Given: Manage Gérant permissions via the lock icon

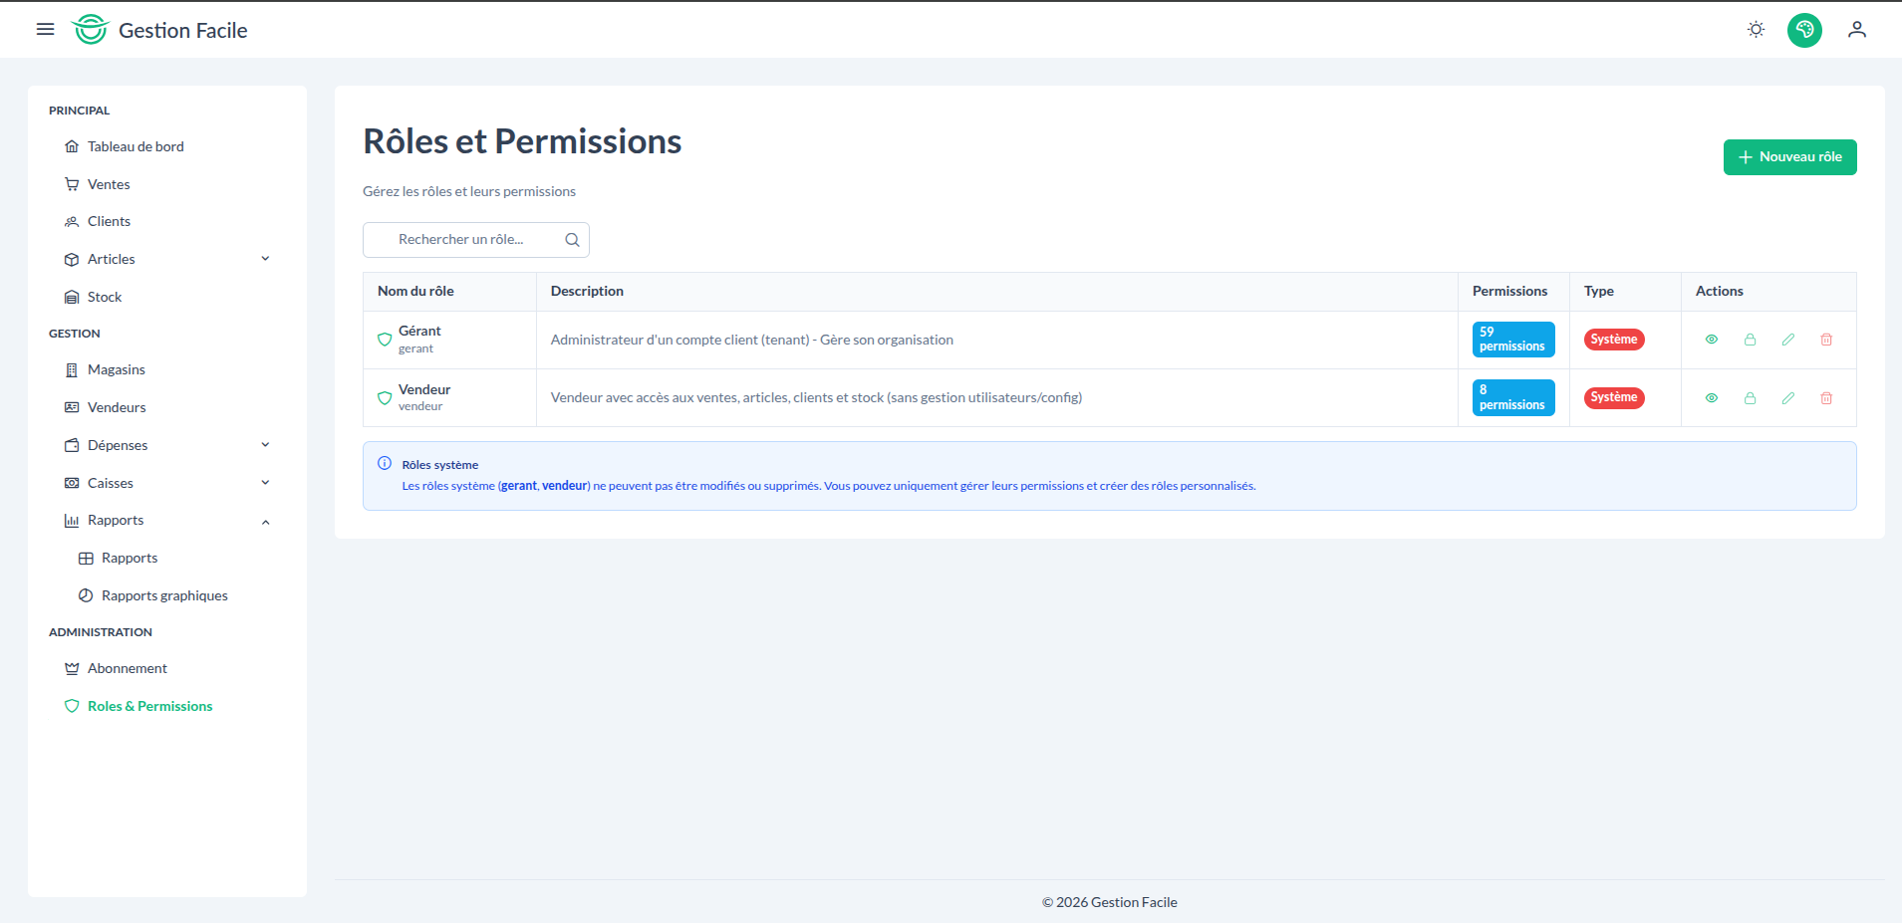Looking at the screenshot, I should (1750, 340).
